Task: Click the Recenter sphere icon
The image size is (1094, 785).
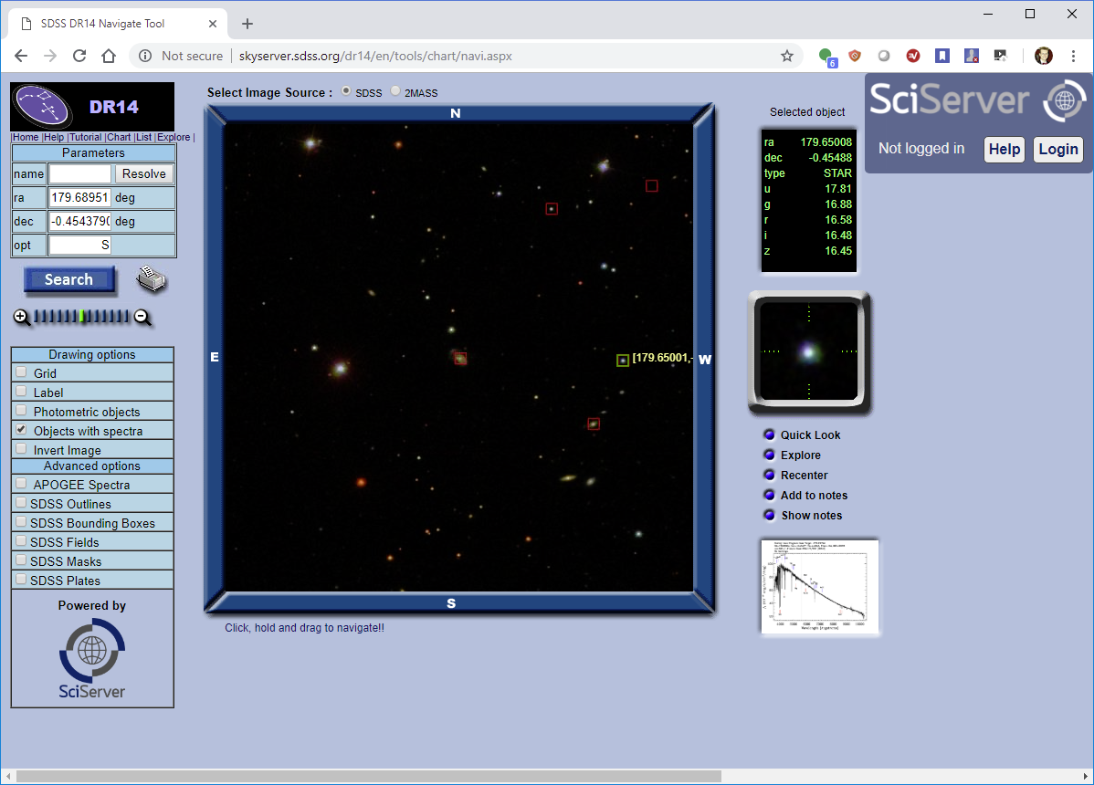Action: coord(768,475)
